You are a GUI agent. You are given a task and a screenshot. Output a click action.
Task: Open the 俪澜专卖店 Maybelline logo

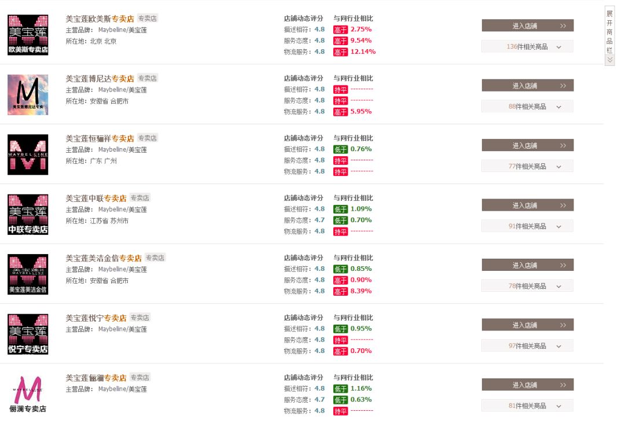(28, 394)
